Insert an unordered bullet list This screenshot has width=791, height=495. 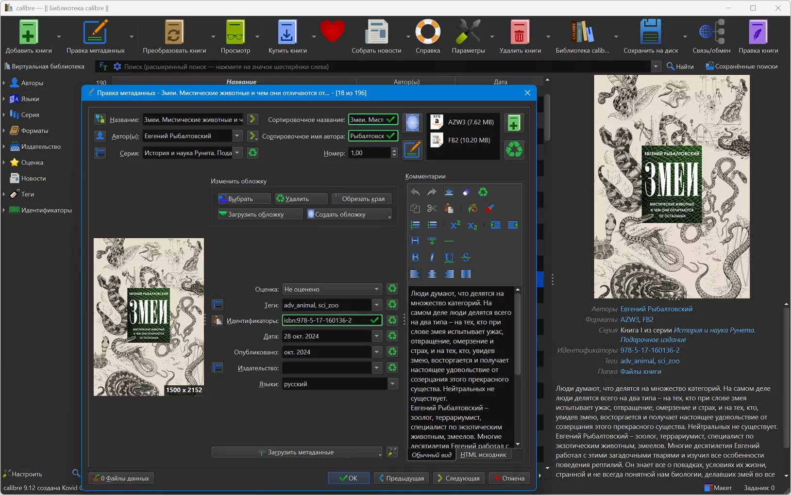pos(432,225)
